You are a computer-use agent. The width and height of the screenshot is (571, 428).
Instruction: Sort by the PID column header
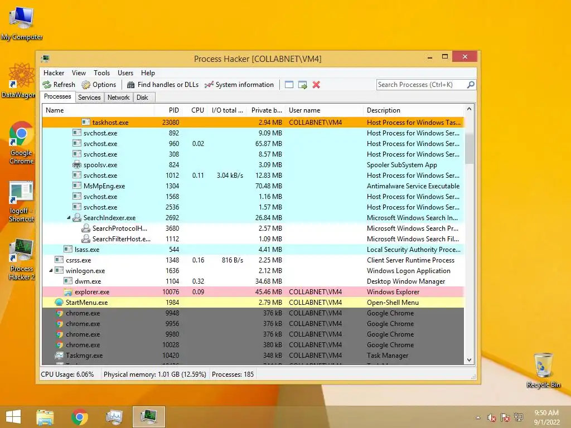click(x=168, y=110)
